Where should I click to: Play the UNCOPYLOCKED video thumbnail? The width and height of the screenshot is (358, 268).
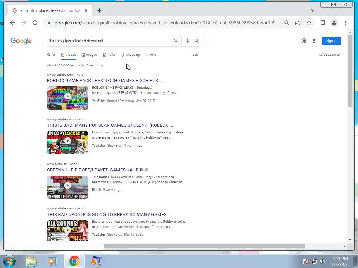click(67, 142)
